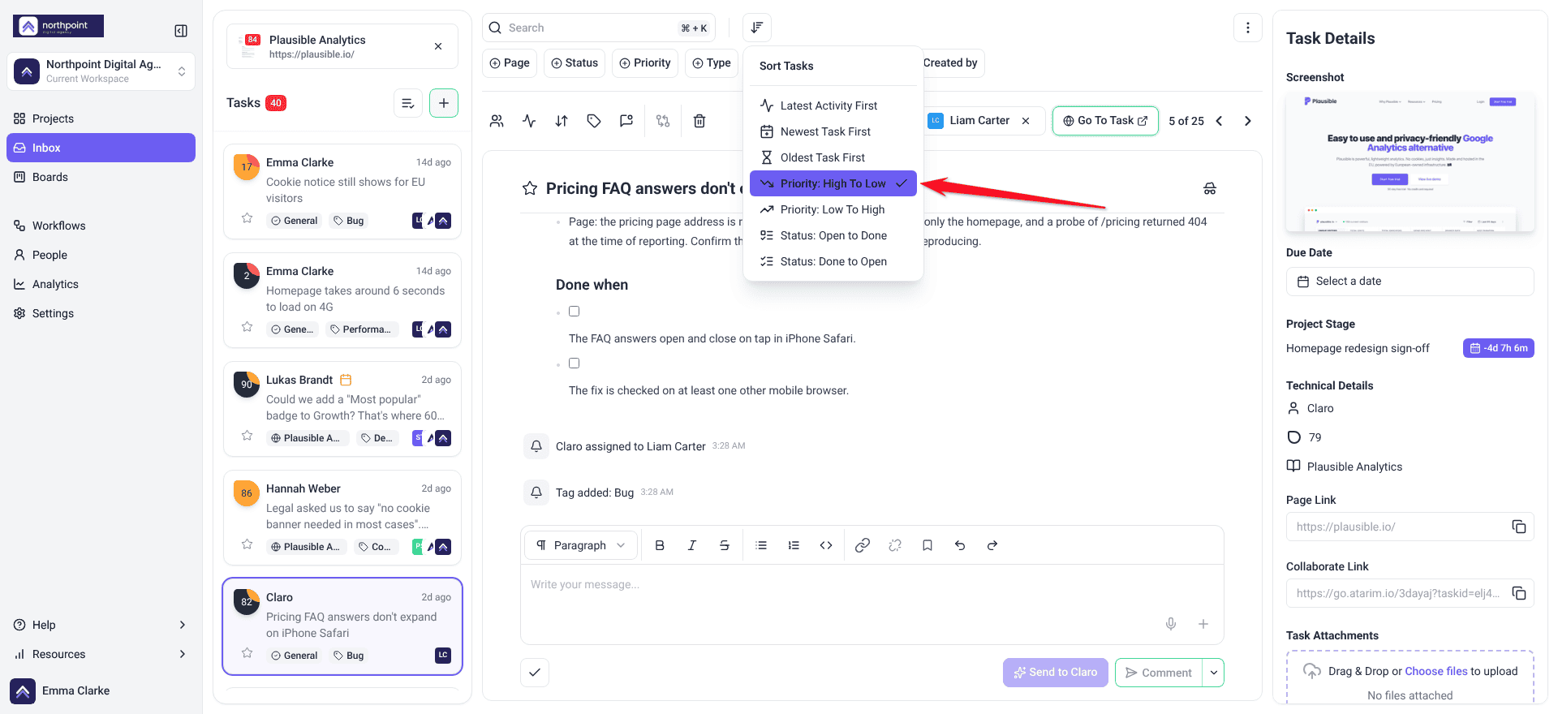Viewport: 1558px width, 714px height.
Task: Click the tag icon in toolbar
Action: [x=594, y=121]
